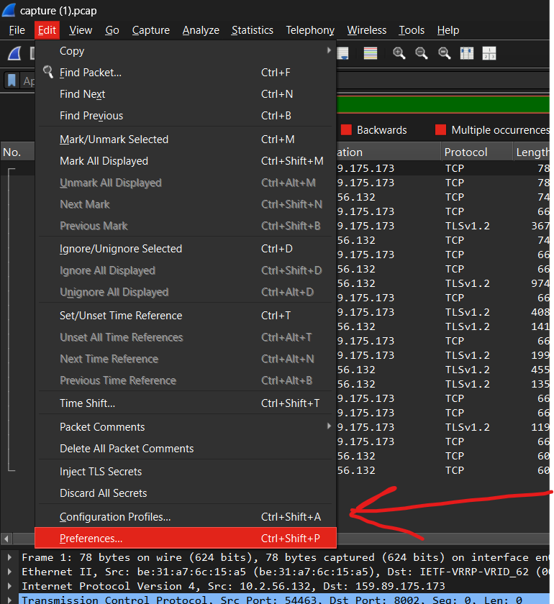Viewport: 554px width, 604px height.
Task: Open the Tools menu
Action: point(412,30)
